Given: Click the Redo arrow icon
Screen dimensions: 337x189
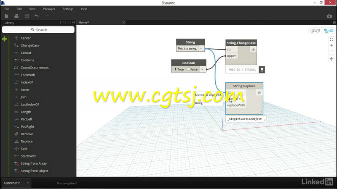Looking at the screenshot, I should (47, 16).
